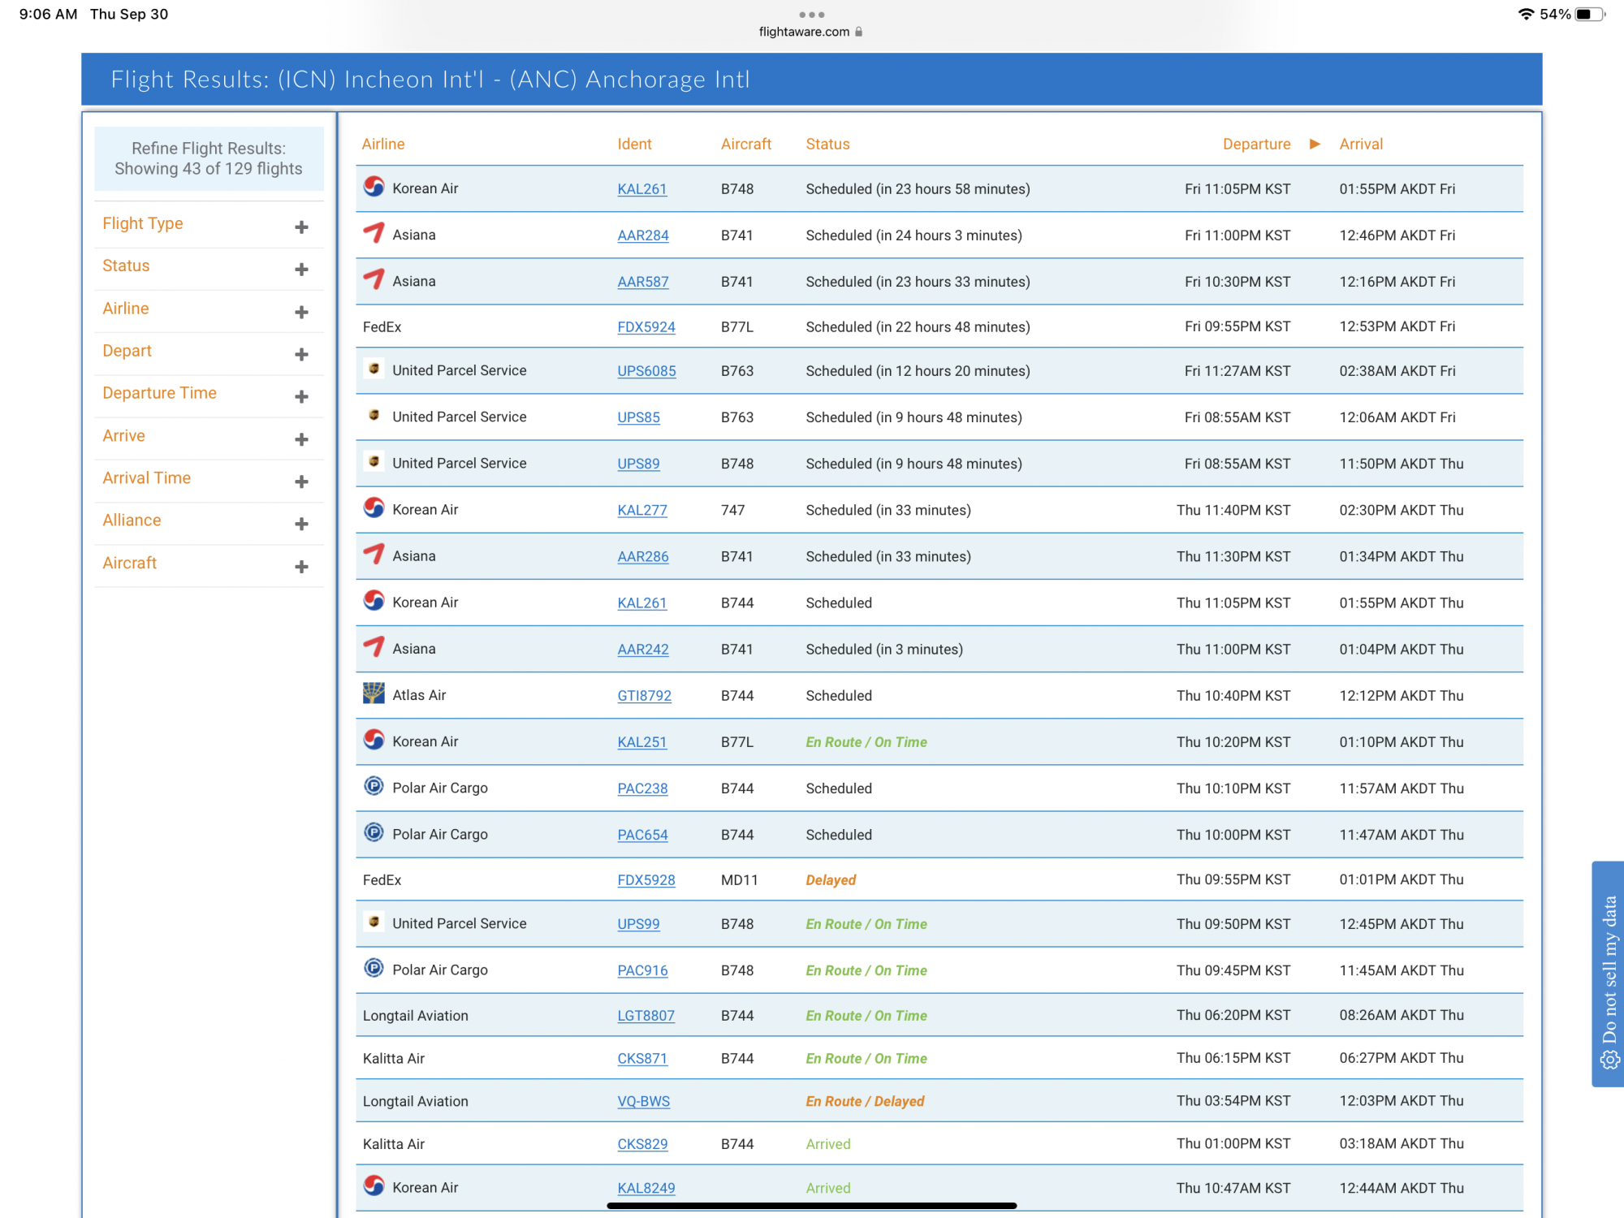Click 'Arrived' status for CKS829

pos(828,1144)
